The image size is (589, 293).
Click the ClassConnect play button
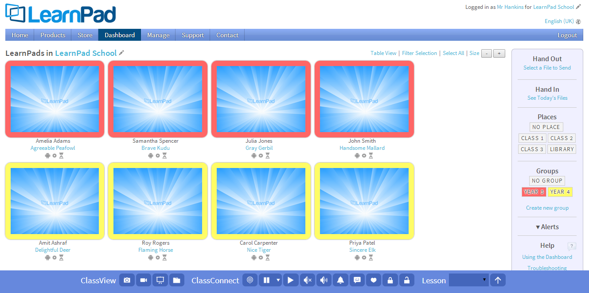pos(291,280)
